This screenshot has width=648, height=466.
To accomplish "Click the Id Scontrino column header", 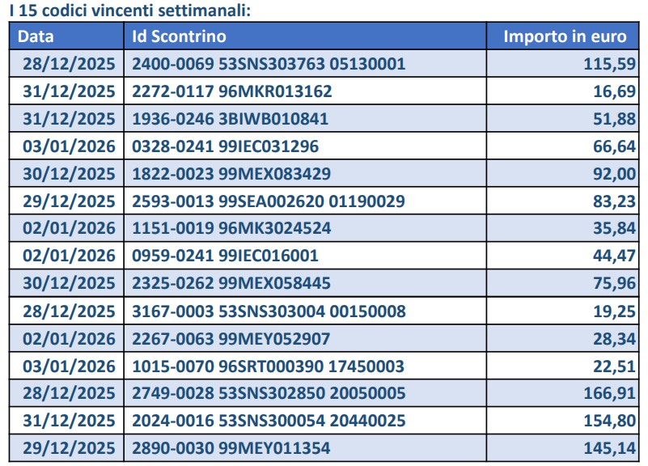I will click(180, 36).
